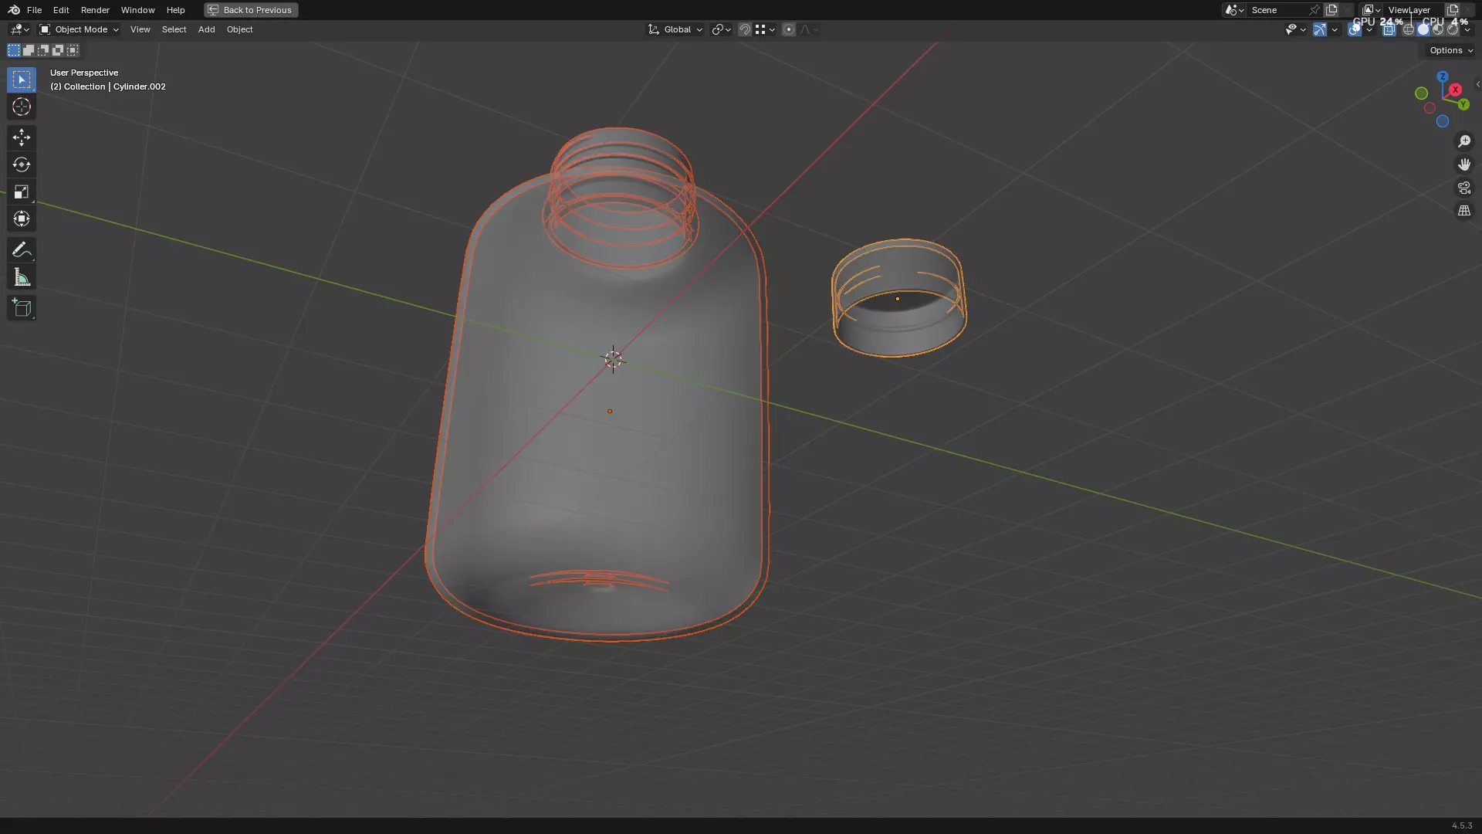The image size is (1482, 834).
Task: Open the pivot point dropdown
Action: pos(721,29)
